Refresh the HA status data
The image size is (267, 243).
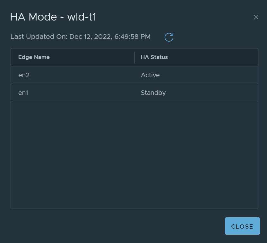point(169,37)
